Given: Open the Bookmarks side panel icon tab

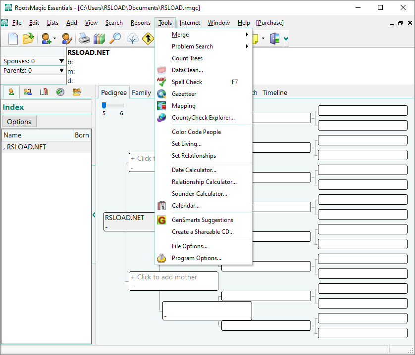Looking at the screenshot, I should (x=44, y=92).
